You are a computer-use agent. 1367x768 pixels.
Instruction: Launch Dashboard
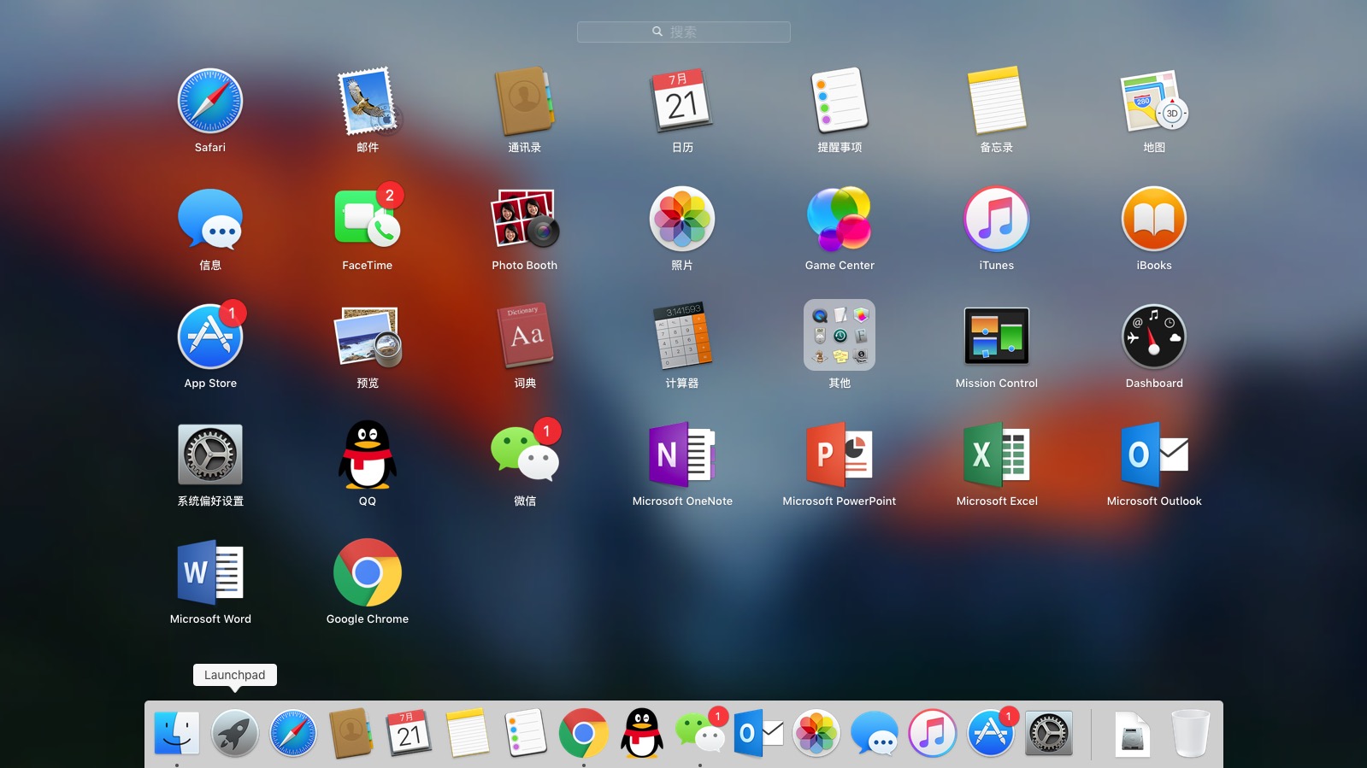tap(1154, 337)
